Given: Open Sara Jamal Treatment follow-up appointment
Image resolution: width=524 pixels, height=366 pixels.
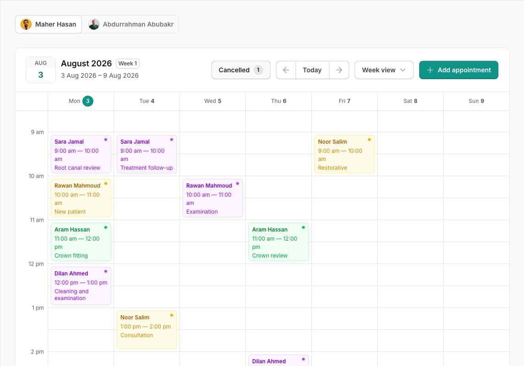Looking at the screenshot, I should [x=147, y=154].
